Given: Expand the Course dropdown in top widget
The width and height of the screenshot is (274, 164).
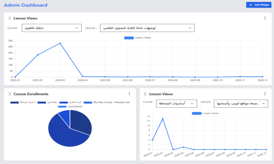Looking at the screenshot, I should pos(51,28).
